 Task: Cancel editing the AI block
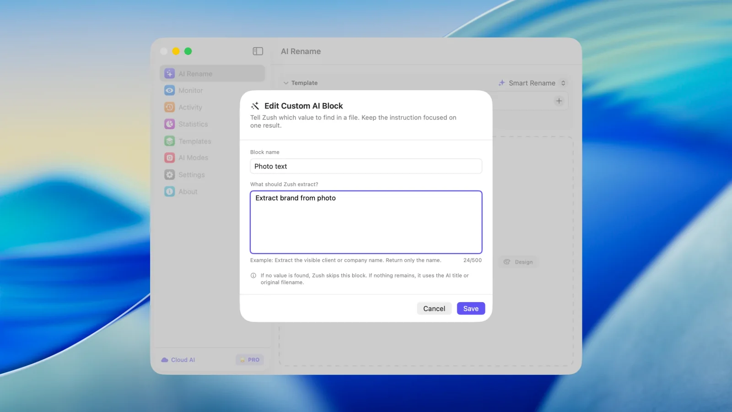[x=434, y=309]
